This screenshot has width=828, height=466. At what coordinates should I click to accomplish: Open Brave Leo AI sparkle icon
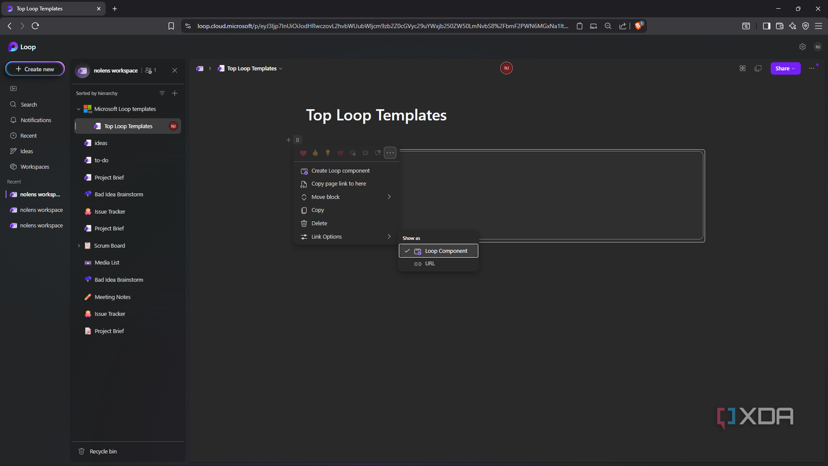click(793, 26)
